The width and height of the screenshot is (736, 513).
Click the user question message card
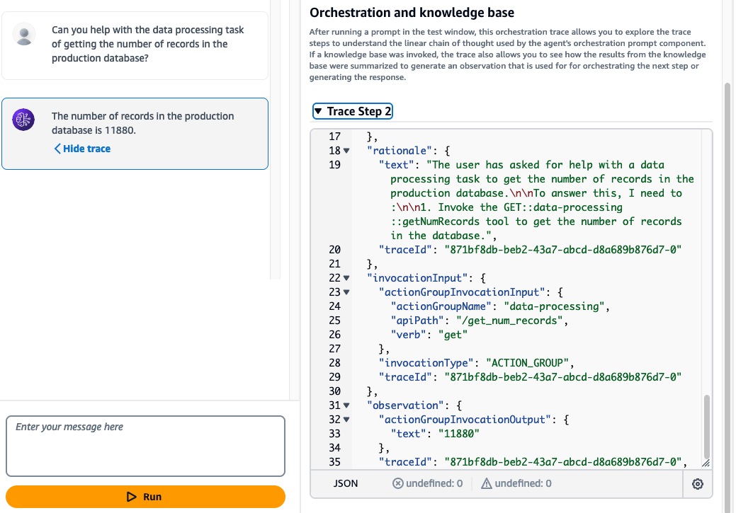[135, 45]
